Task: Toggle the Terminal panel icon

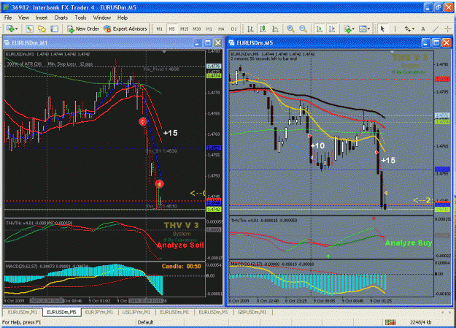Action: tap(55, 28)
